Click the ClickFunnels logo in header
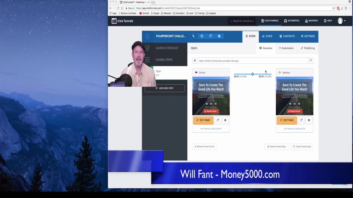353x198 pixels. pos(122,21)
